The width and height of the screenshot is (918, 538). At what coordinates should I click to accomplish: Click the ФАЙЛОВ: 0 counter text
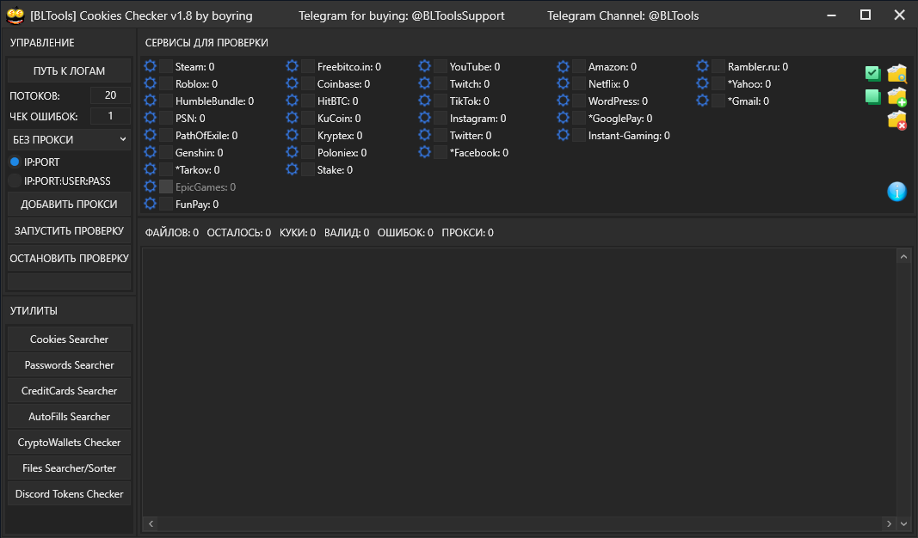pyautogui.click(x=171, y=233)
